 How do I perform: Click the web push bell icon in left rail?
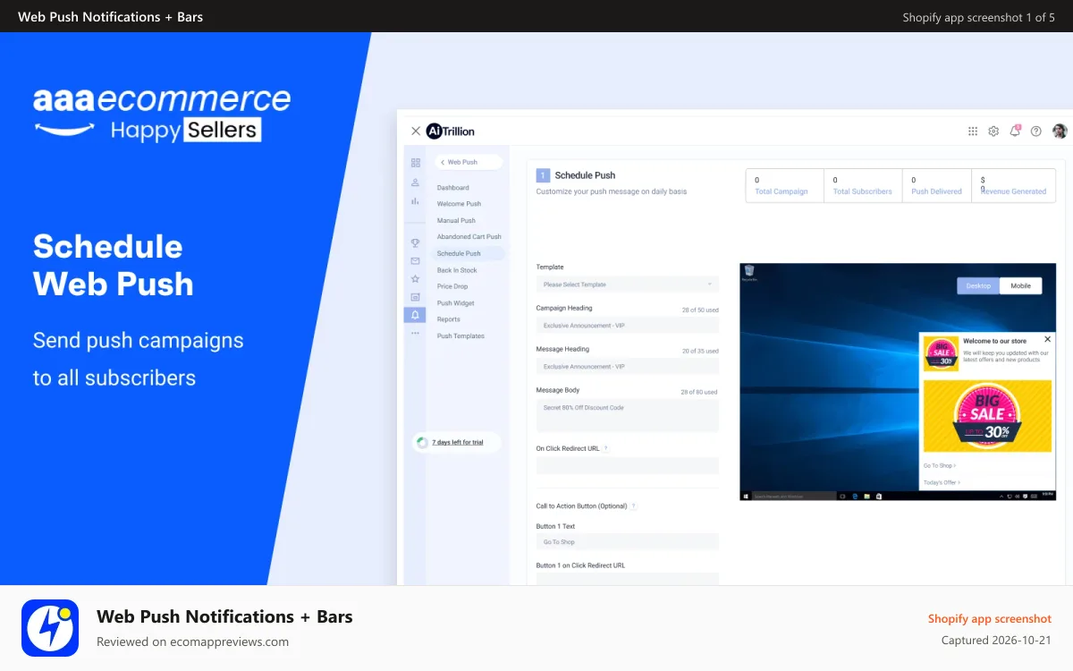(x=415, y=315)
